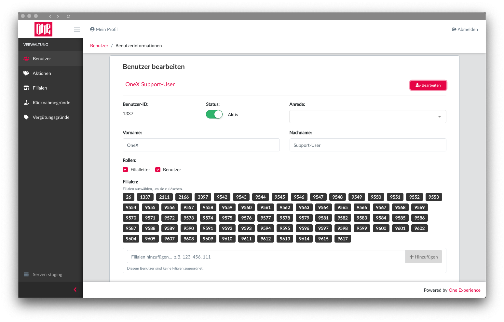Click the server icon next to staging
This screenshot has width=504, height=322.
(26, 274)
